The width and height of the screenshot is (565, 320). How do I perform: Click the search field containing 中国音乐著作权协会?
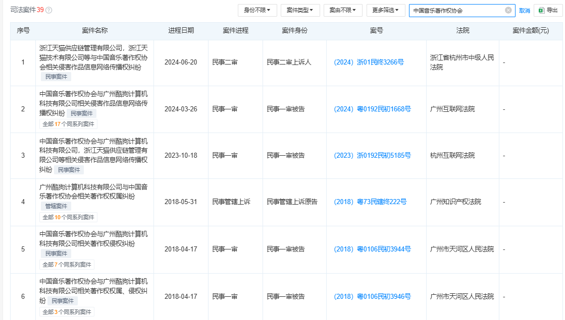coord(457,10)
